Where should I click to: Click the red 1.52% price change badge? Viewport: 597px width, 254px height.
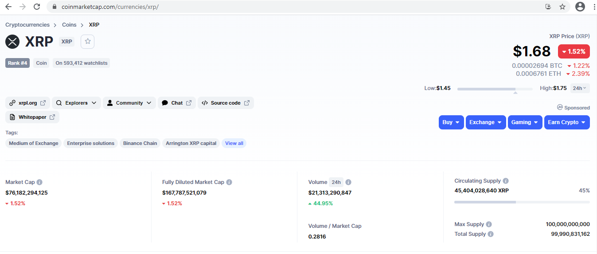(574, 51)
